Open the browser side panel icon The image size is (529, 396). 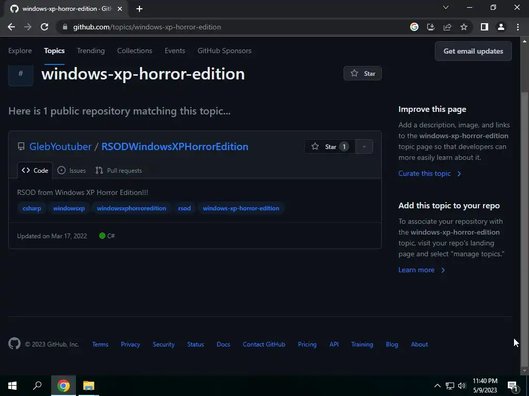pyautogui.click(x=485, y=27)
